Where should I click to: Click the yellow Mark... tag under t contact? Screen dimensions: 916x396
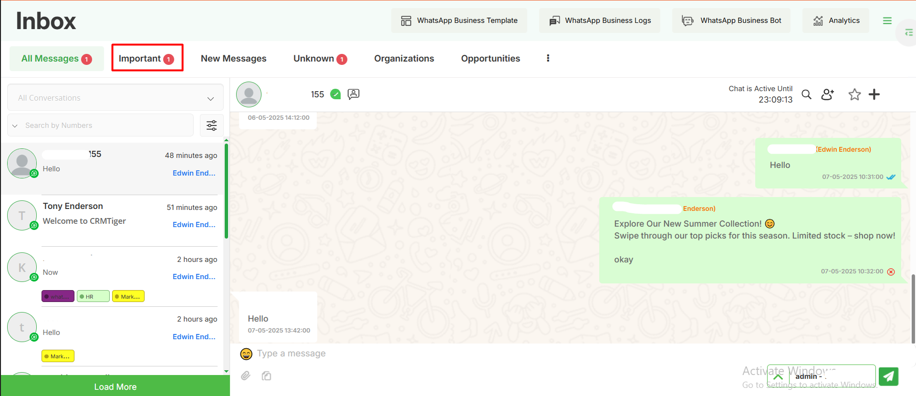click(58, 356)
